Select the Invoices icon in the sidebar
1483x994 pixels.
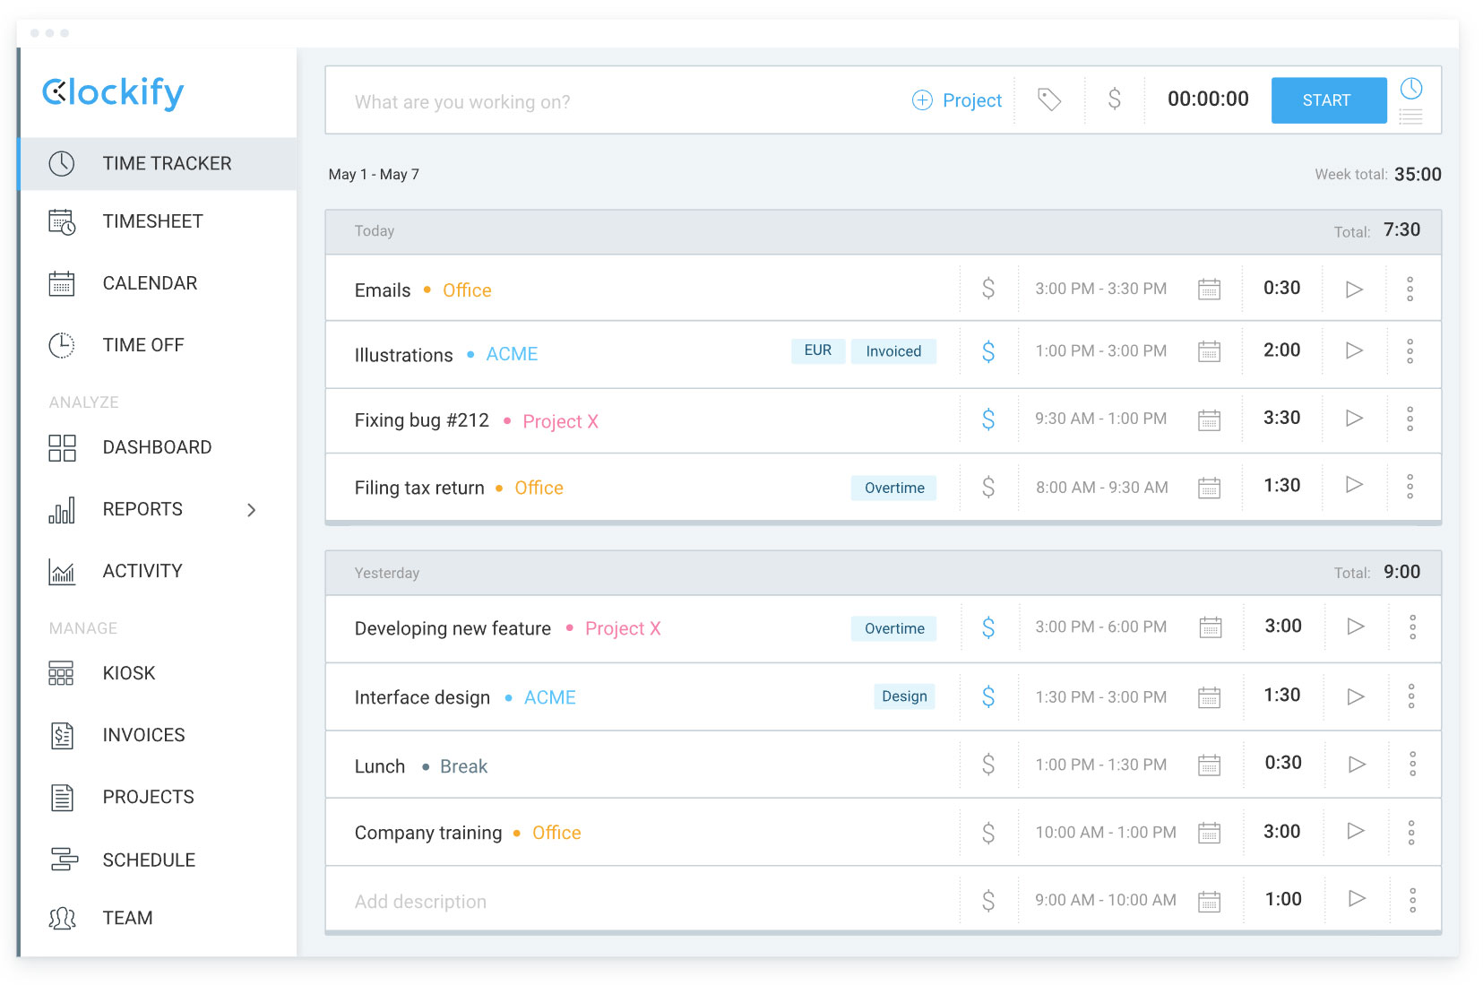click(61, 734)
